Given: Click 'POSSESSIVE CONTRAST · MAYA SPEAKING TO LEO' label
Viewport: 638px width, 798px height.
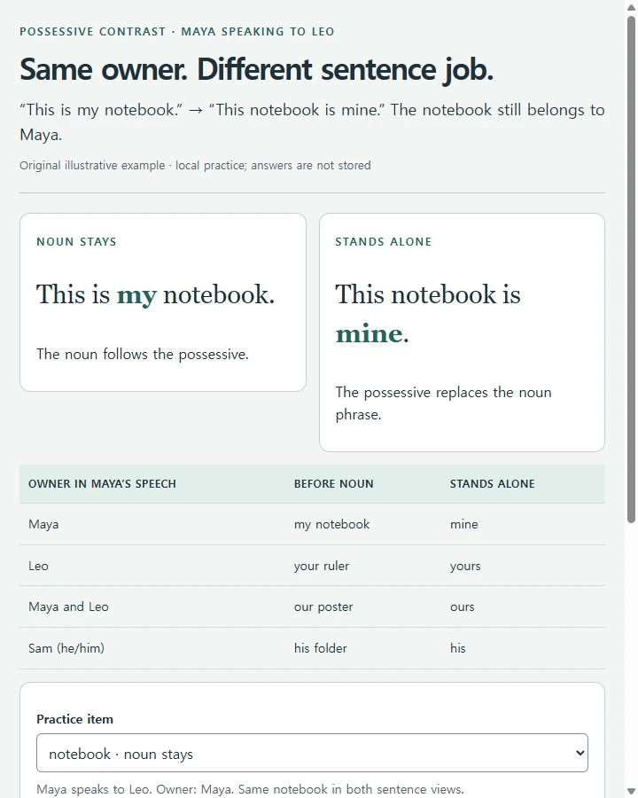Looking at the screenshot, I should (x=177, y=32).
